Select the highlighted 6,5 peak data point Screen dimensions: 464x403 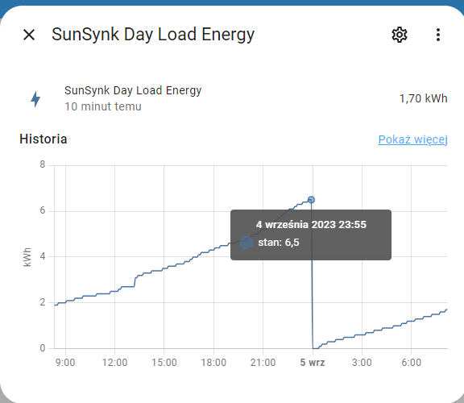tap(311, 200)
